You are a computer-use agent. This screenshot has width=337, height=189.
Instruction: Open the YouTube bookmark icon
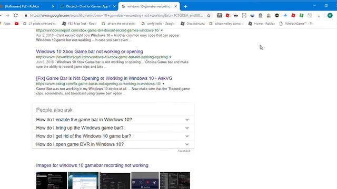(x=16, y=24)
